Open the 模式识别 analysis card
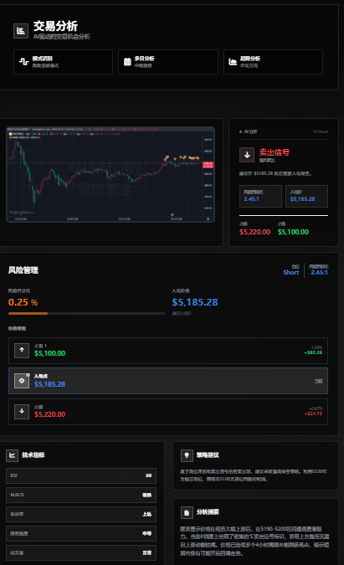The height and width of the screenshot is (565, 344). [x=63, y=62]
